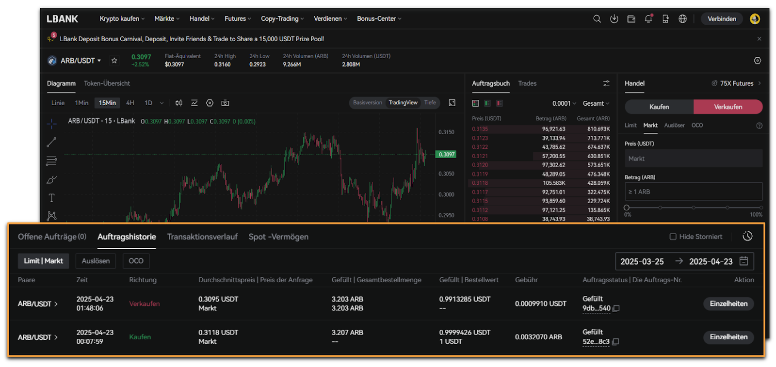Select the crosshair cursor tool
Viewport: 776px width, 367px height.
click(x=51, y=124)
